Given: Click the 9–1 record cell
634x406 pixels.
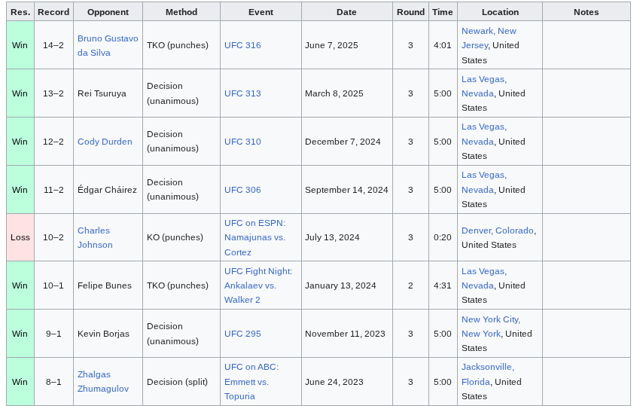Looking at the screenshot, I should click(53, 334).
